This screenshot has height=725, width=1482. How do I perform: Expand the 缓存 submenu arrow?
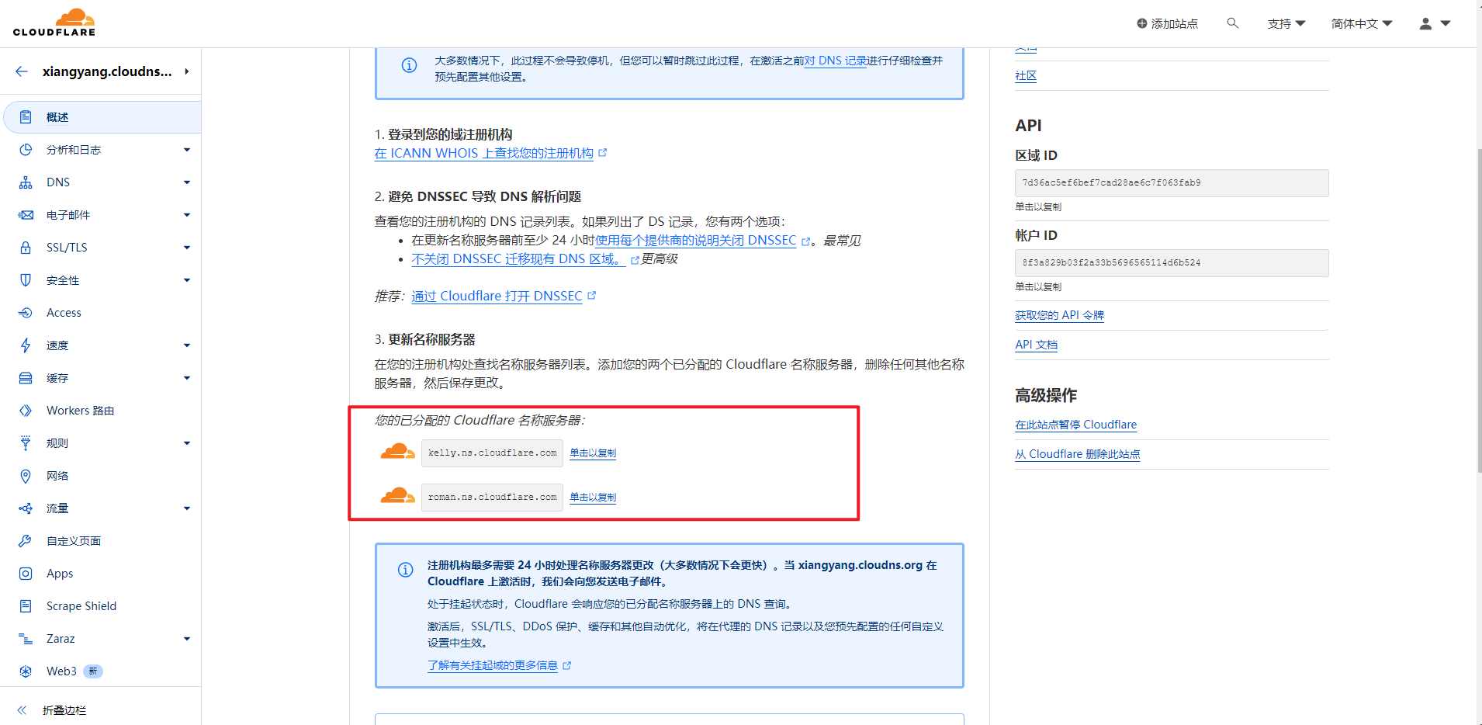click(x=187, y=378)
